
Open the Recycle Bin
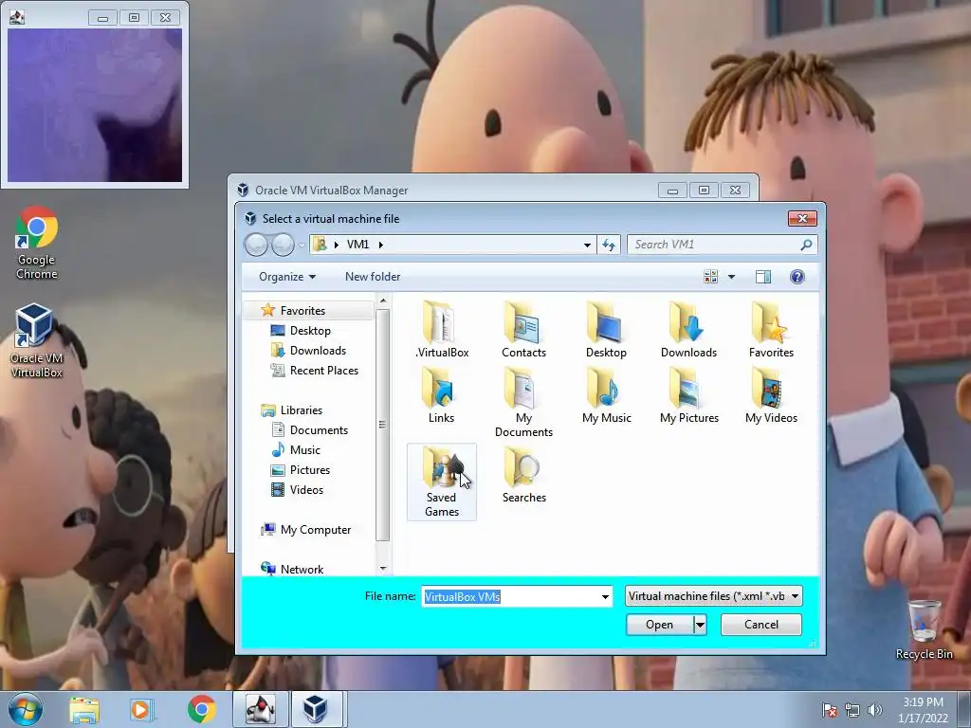(x=924, y=629)
